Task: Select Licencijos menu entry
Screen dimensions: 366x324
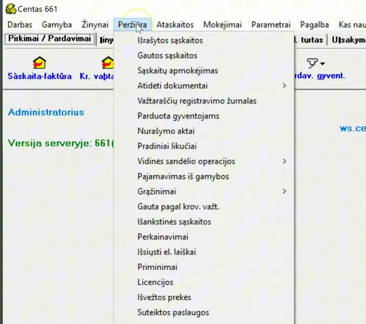Action: (204, 282)
